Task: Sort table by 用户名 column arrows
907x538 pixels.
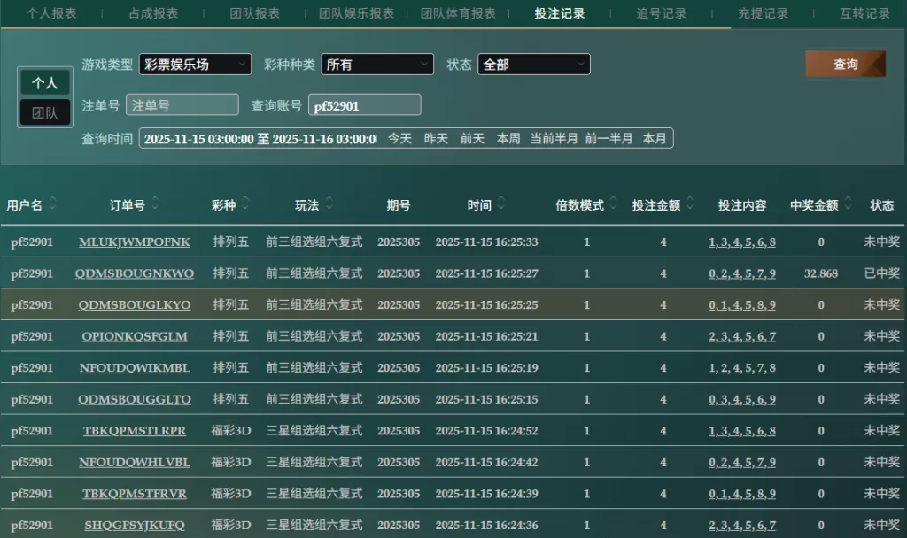Action: 52,204
